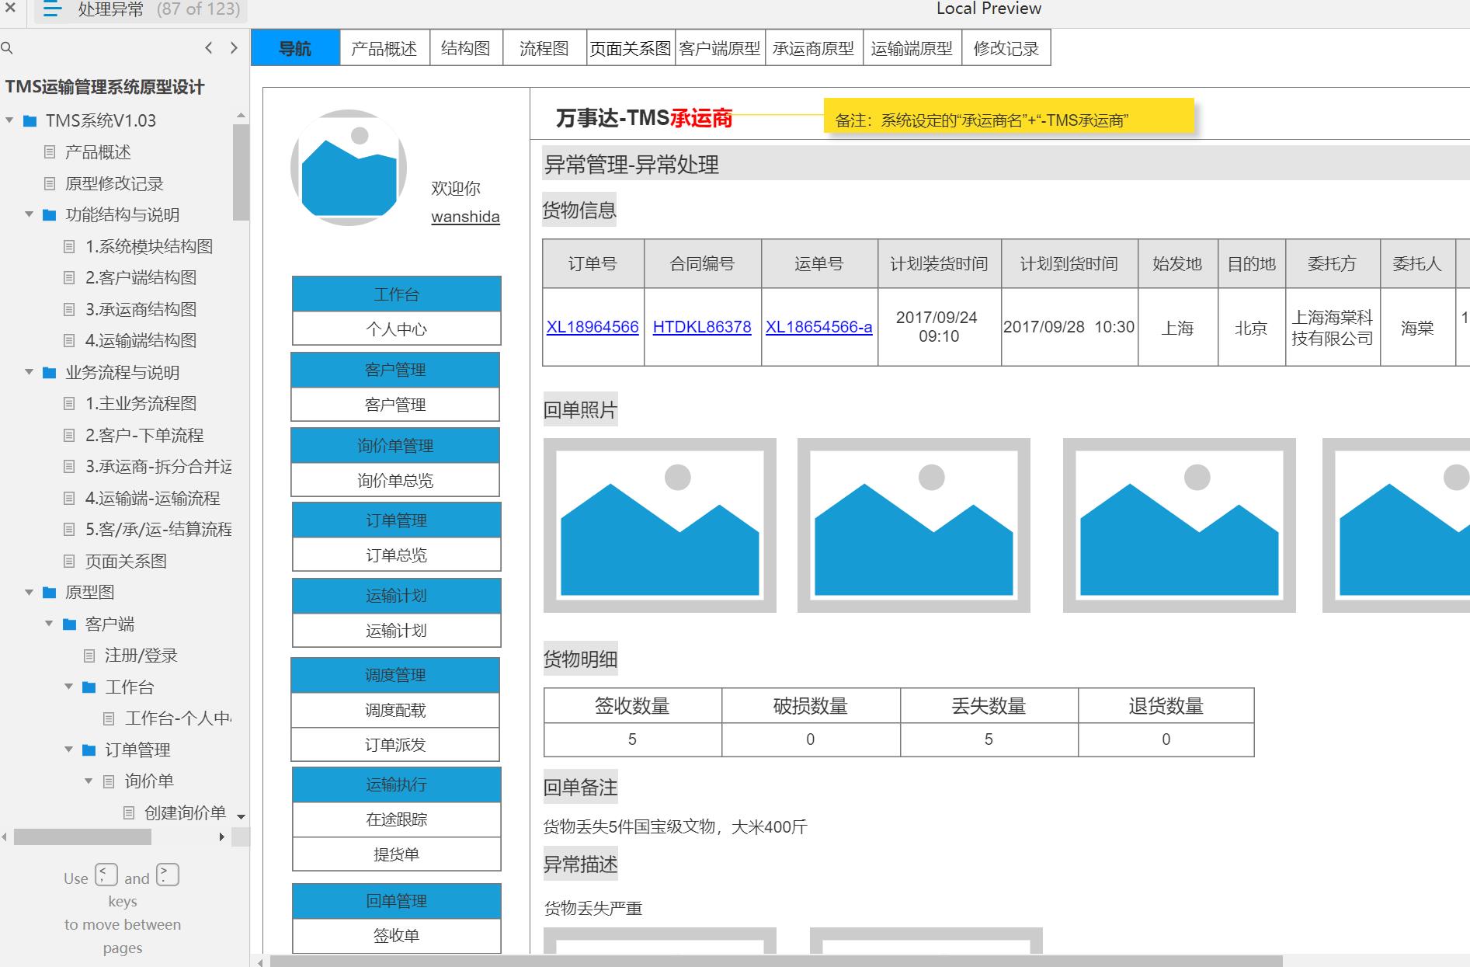This screenshot has height=967, width=1470.
Task: Open 客户管理 submenu item
Action: (x=395, y=405)
